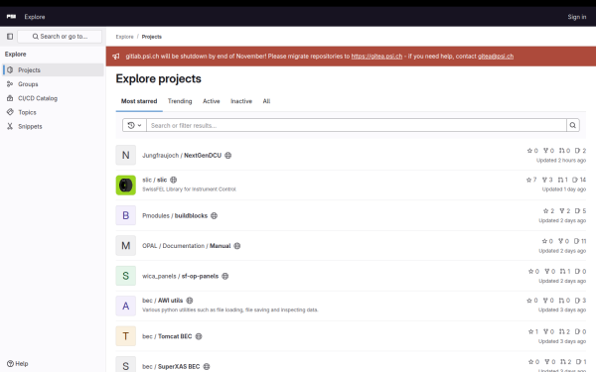
Task: Click the CI/CD Catalog icon
Action: (10, 98)
